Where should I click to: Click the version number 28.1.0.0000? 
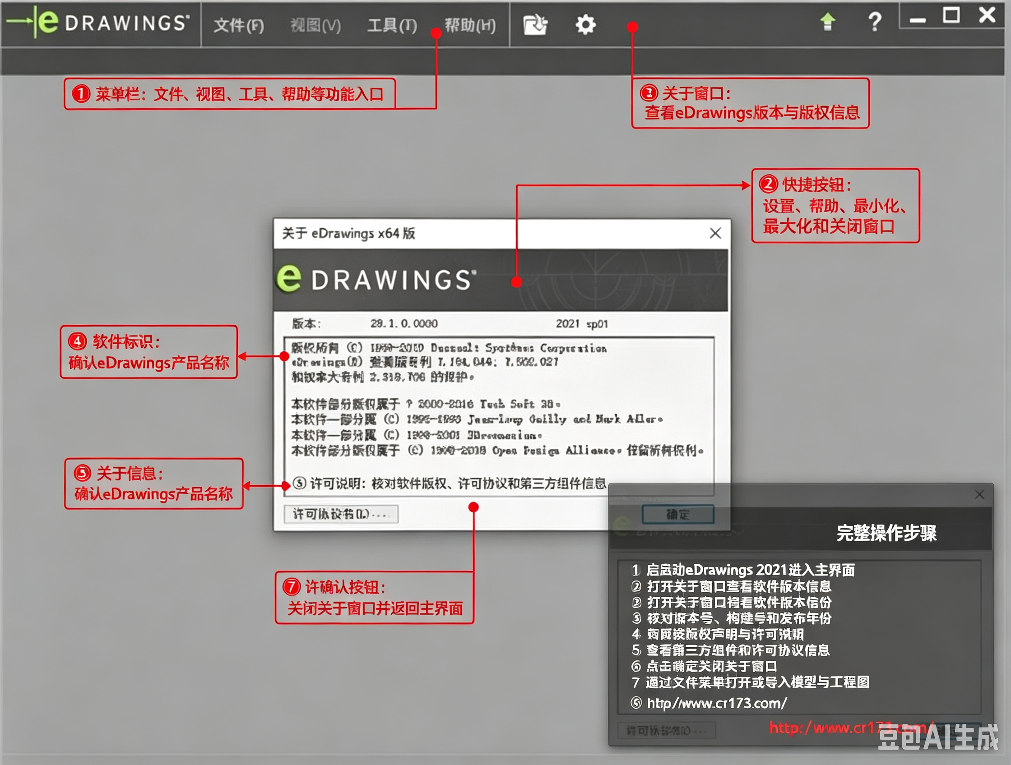coord(404,324)
